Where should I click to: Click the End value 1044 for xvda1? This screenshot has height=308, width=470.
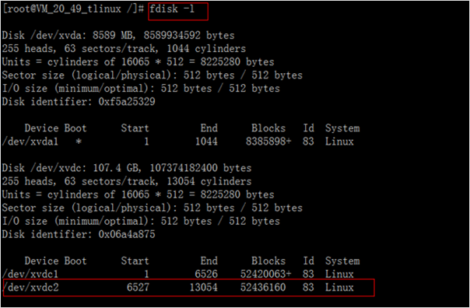[206, 142]
